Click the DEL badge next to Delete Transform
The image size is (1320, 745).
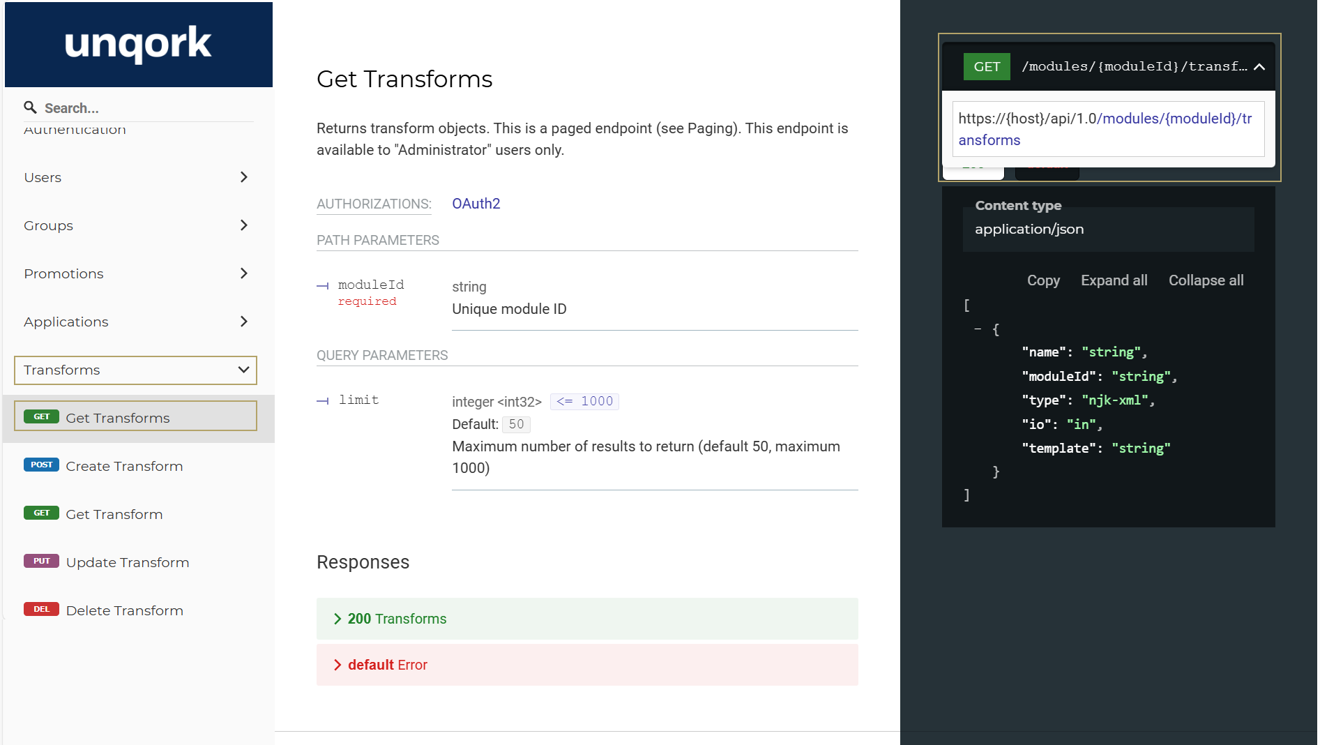tap(41, 610)
